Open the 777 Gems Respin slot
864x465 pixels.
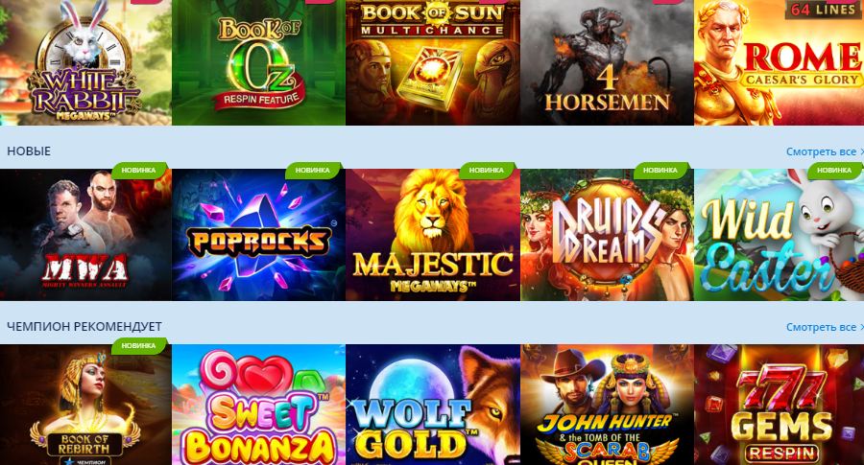coord(780,405)
